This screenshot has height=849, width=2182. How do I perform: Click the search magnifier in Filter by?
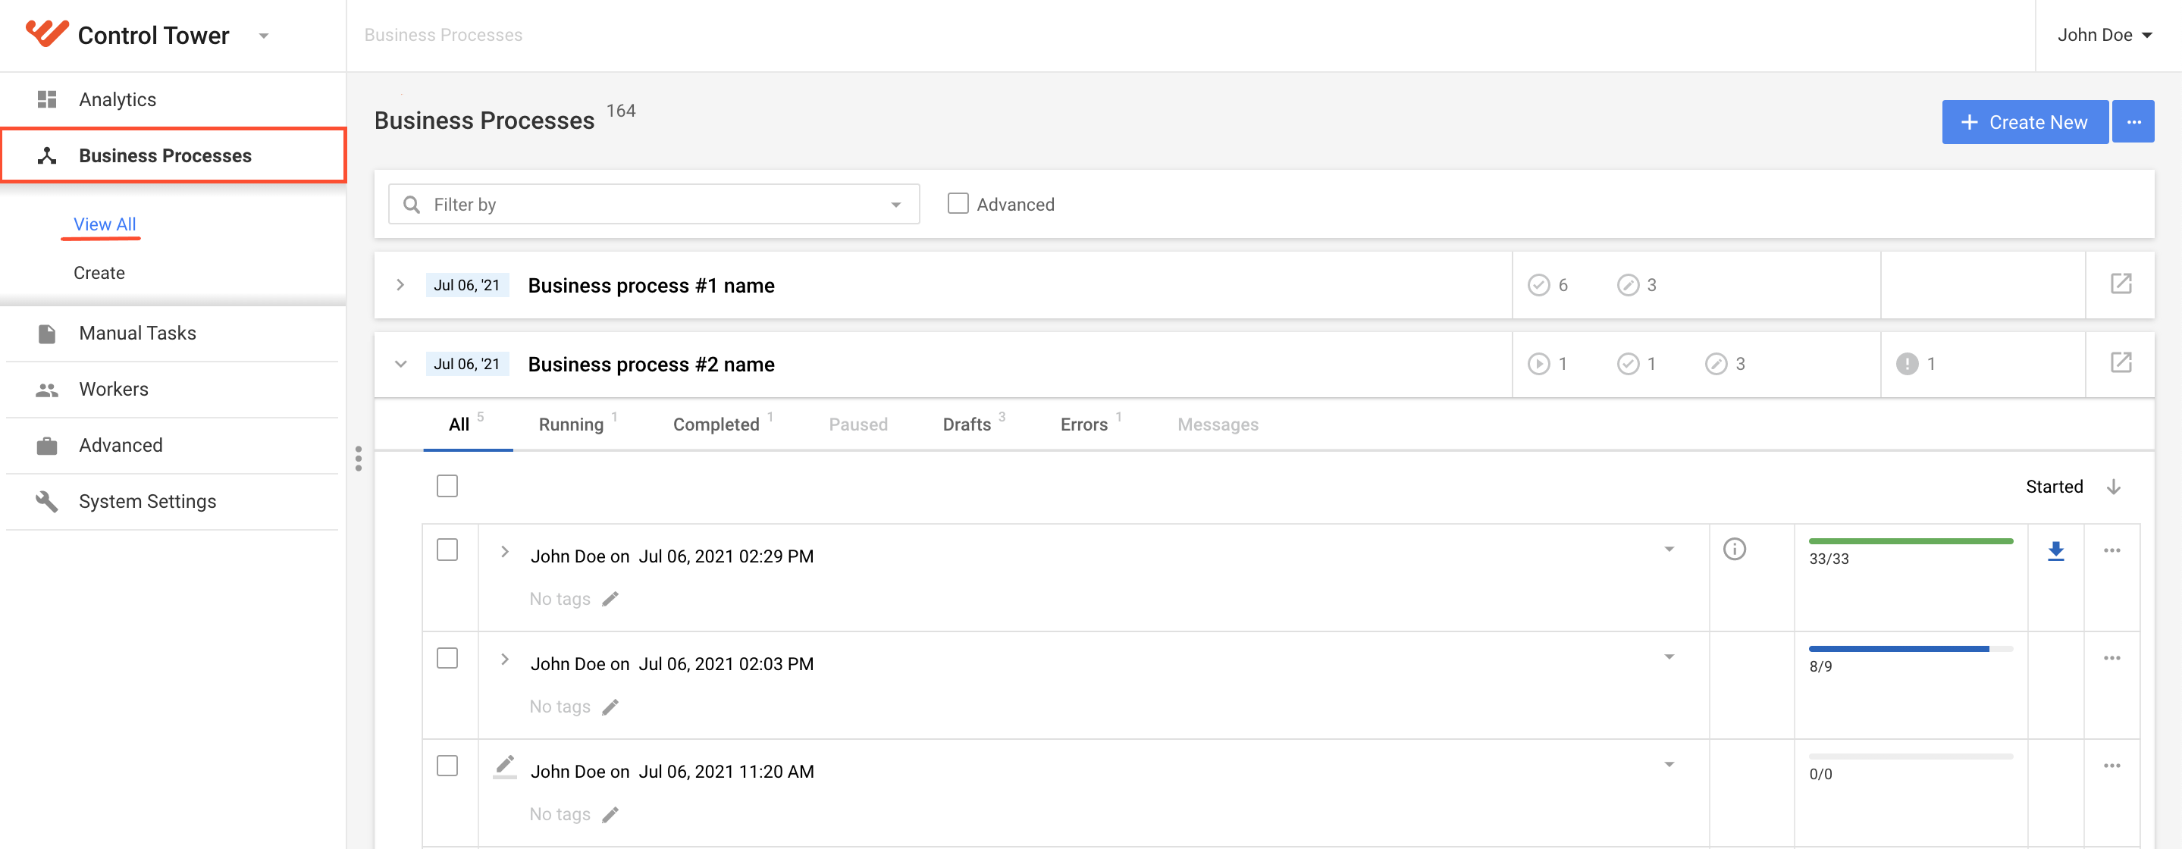click(412, 204)
